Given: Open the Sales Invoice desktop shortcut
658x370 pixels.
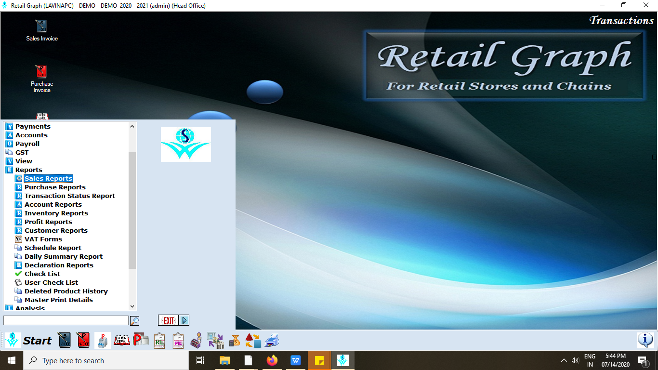Looking at the screenshot, I should 42,30.
